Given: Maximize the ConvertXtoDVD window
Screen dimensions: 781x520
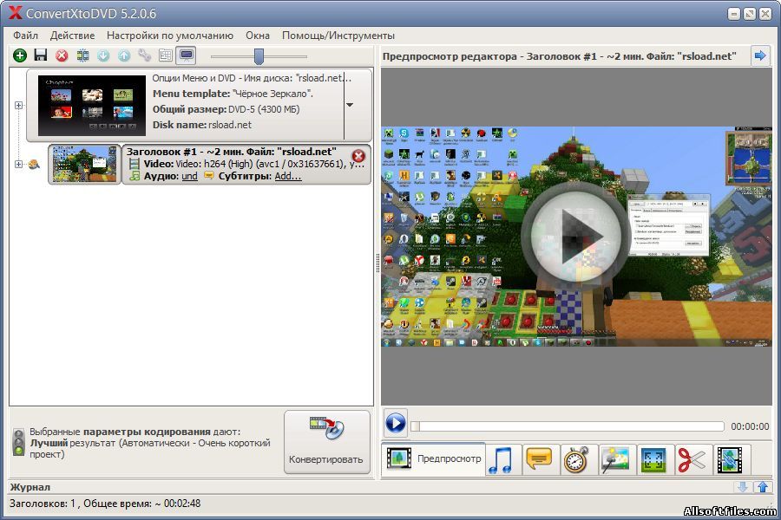Looking at the screenshot, I should [x=750, y=14].
